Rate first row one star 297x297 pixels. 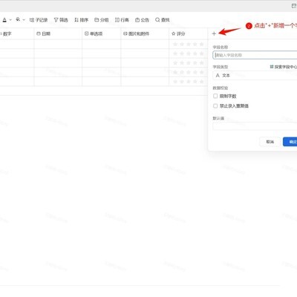(175, 44)
